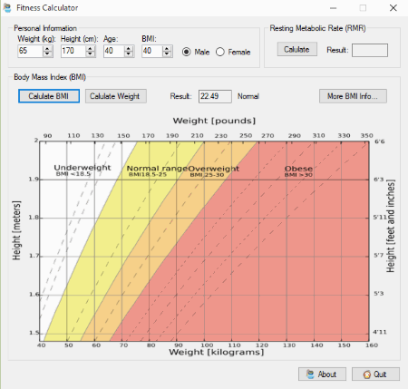Decrease BMI value with down arrow

167,53
